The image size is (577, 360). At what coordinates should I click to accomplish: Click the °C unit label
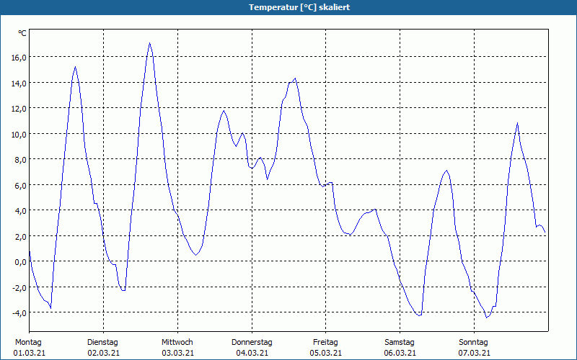click(x=22, y=33)
